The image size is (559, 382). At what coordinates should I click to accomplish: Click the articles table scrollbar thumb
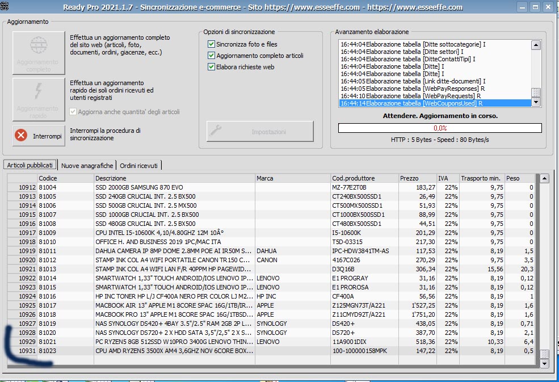(x=544, y=355)
